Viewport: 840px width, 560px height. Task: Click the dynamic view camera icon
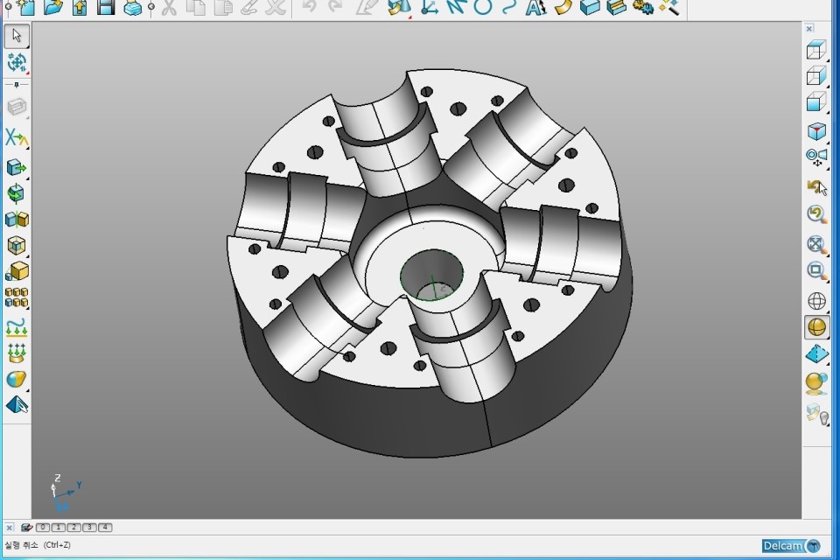(816, 157)
